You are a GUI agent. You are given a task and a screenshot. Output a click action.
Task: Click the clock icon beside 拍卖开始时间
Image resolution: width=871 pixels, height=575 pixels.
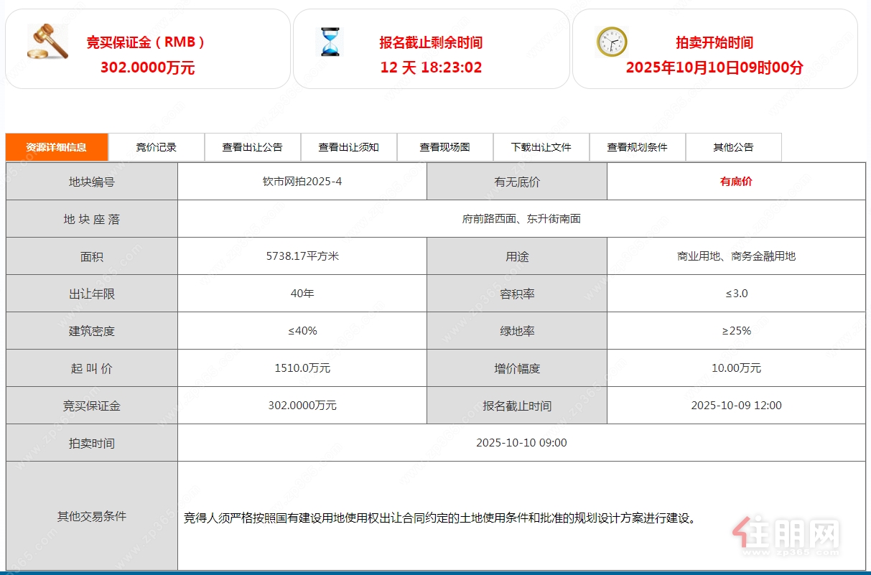click(x=612, y=42)
